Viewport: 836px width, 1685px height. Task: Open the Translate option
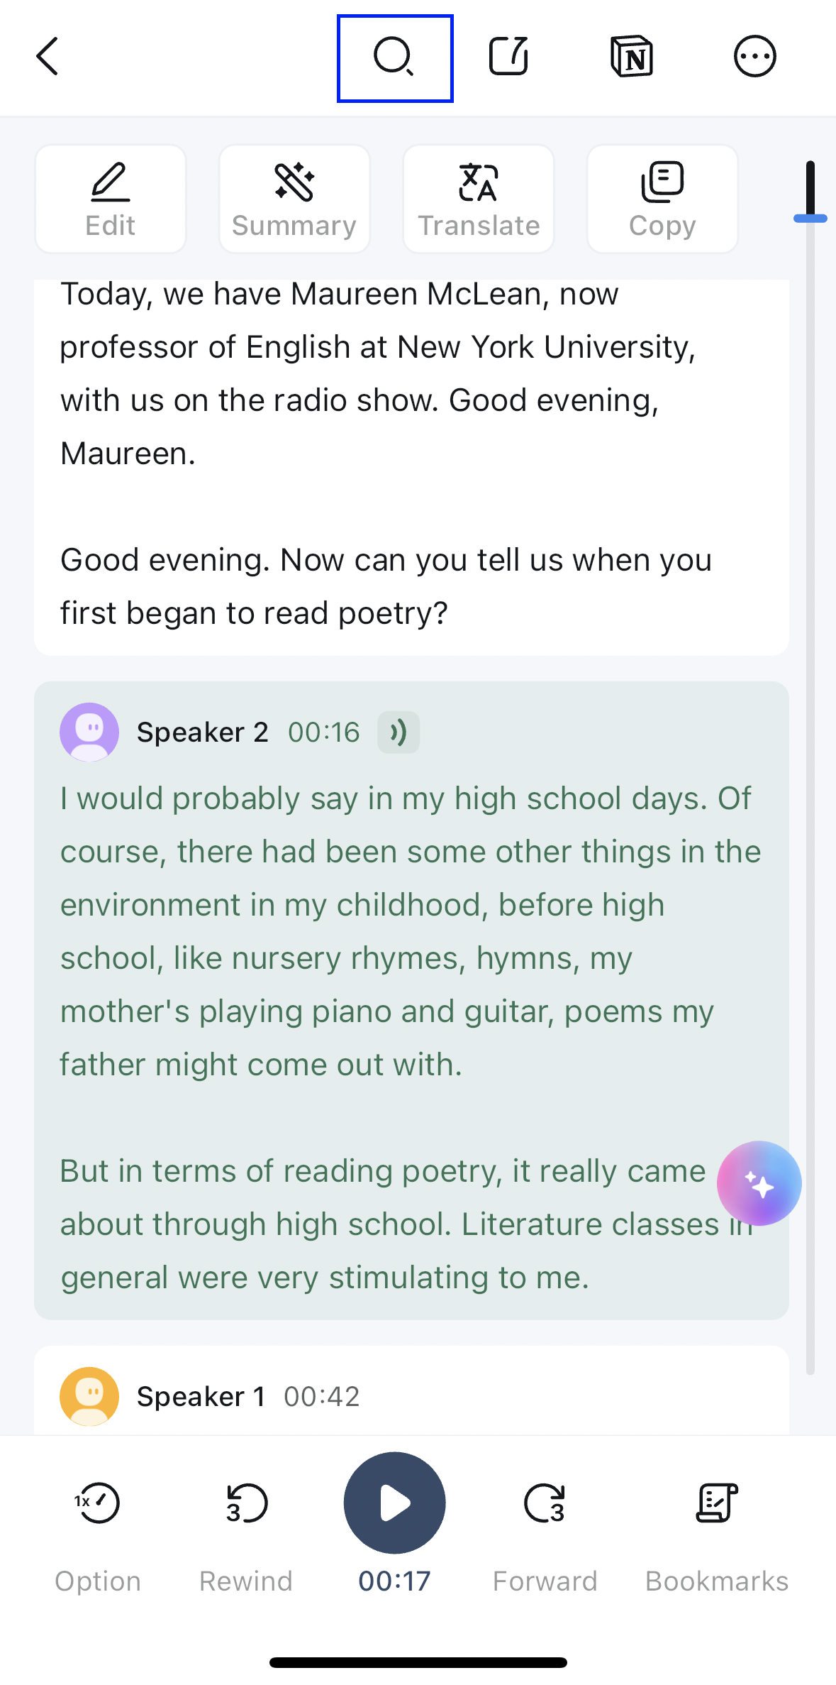479,199
